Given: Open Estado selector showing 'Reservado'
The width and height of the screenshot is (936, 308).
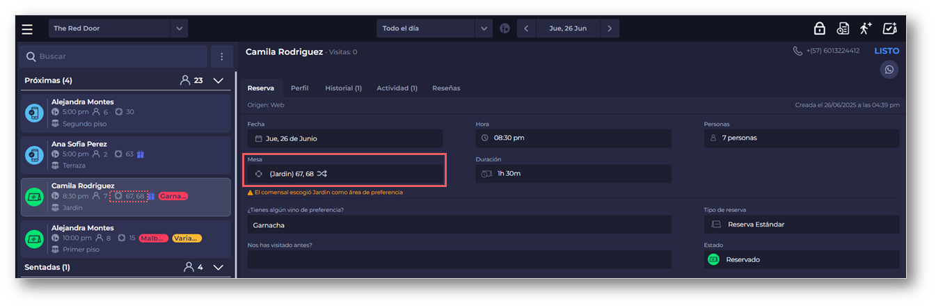Looking at the screenshot, I should click(x=802, y=259).
